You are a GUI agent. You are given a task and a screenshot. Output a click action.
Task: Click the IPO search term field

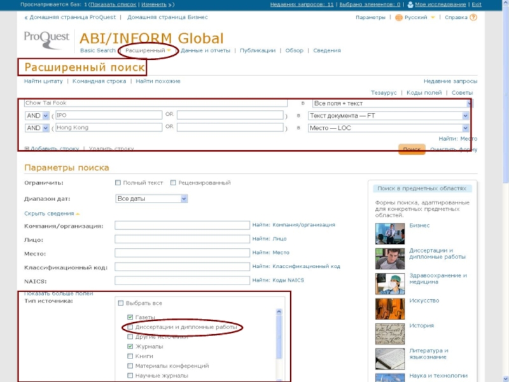point(109,115)
